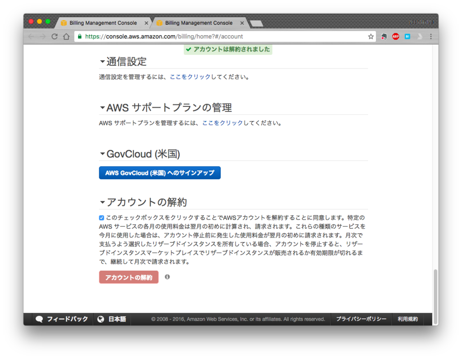Click info icon beside account cancel button
This screenshot has height=359, width=462.
(167, 277)
